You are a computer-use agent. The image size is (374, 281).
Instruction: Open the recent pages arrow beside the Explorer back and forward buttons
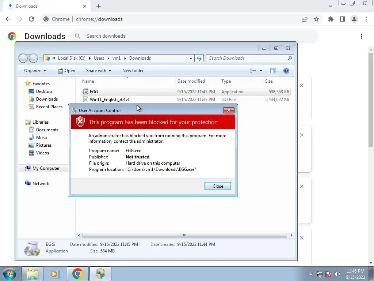pyautogui.click(x=41, y=58)
